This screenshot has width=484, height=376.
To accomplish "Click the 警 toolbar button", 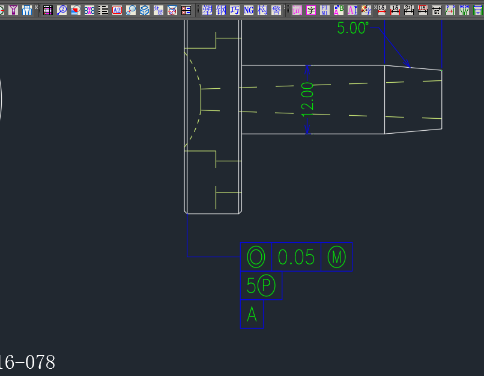I will [276, 10].
